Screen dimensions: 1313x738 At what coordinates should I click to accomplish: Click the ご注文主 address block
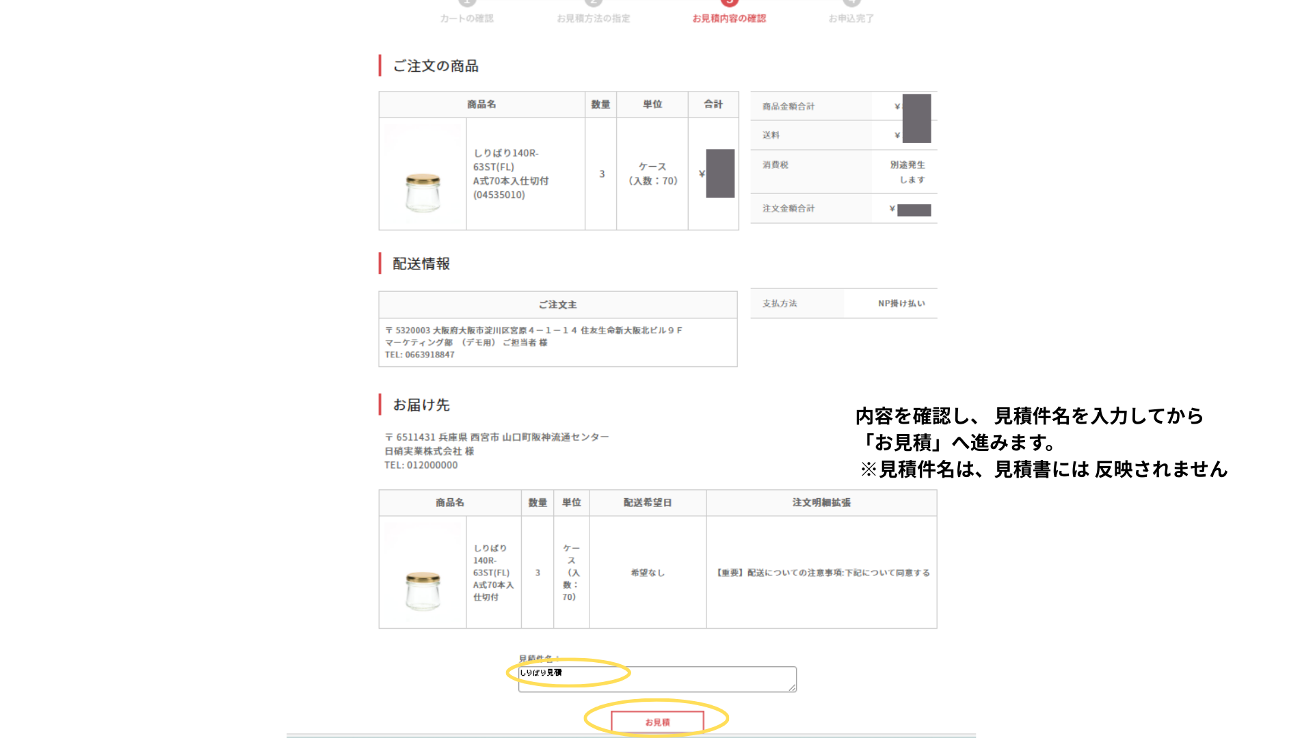click(x=533, y=342)
